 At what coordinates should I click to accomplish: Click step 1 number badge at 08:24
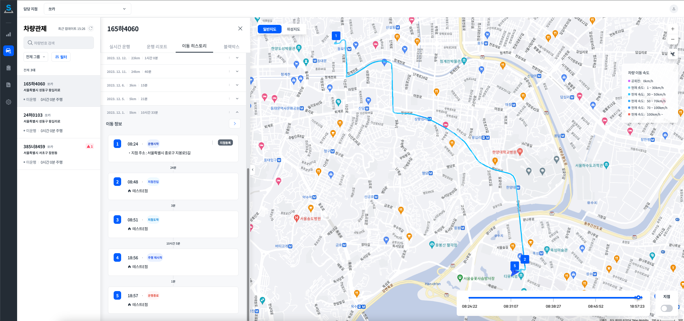[x=117, y=144]
